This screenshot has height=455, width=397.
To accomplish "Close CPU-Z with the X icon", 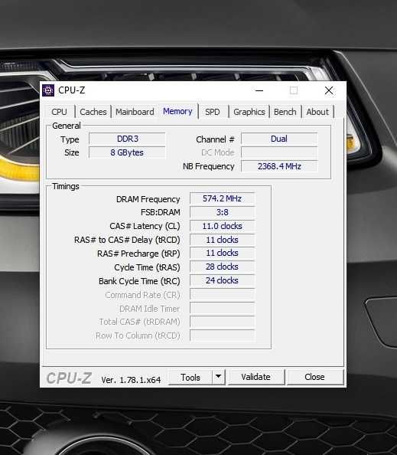I will click(329, 90).
